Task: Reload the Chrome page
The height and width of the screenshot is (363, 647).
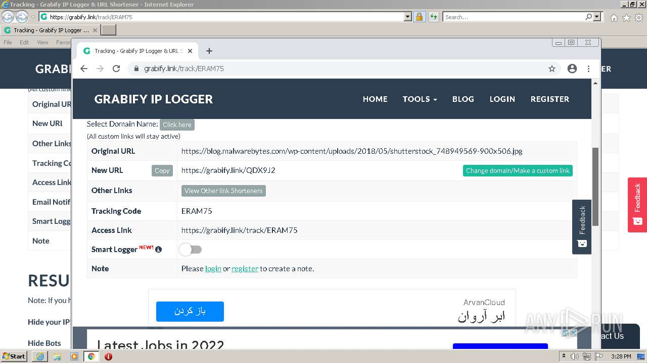Action: [x=116, y=69]
